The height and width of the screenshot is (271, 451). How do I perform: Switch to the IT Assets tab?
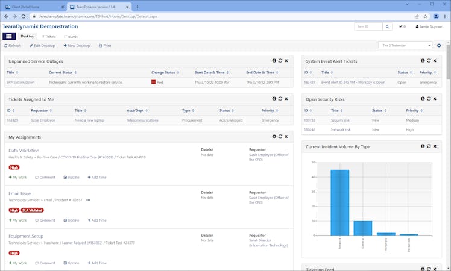(x=71, y=37)
